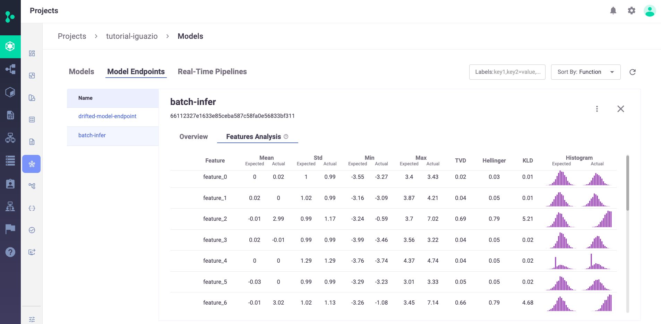Viewport: 661px width, 324px height.
Task: Open the datasets table icon in project sidebar
Action: (32, 120)
